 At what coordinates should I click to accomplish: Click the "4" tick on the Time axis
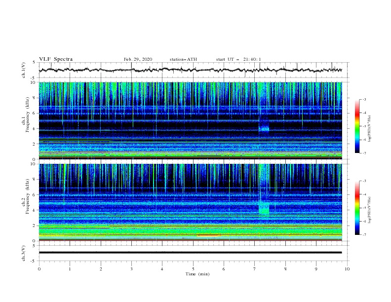pos(162,269)
